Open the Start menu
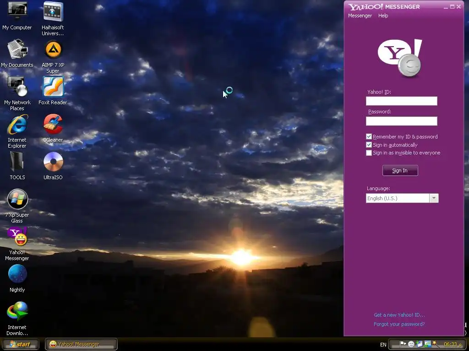 tap(20, 344)
